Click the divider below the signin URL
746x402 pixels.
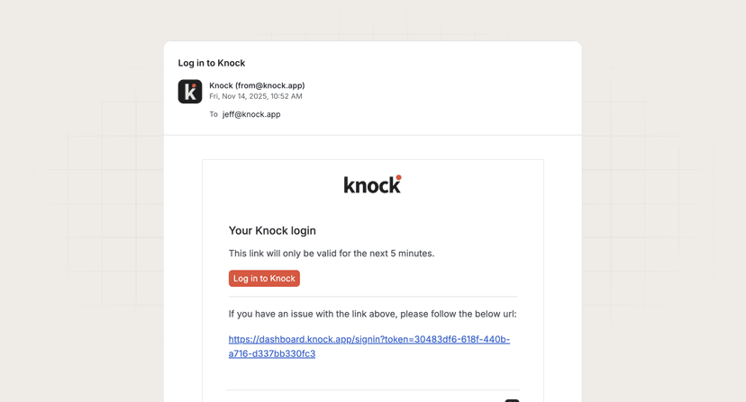[372, 390]
